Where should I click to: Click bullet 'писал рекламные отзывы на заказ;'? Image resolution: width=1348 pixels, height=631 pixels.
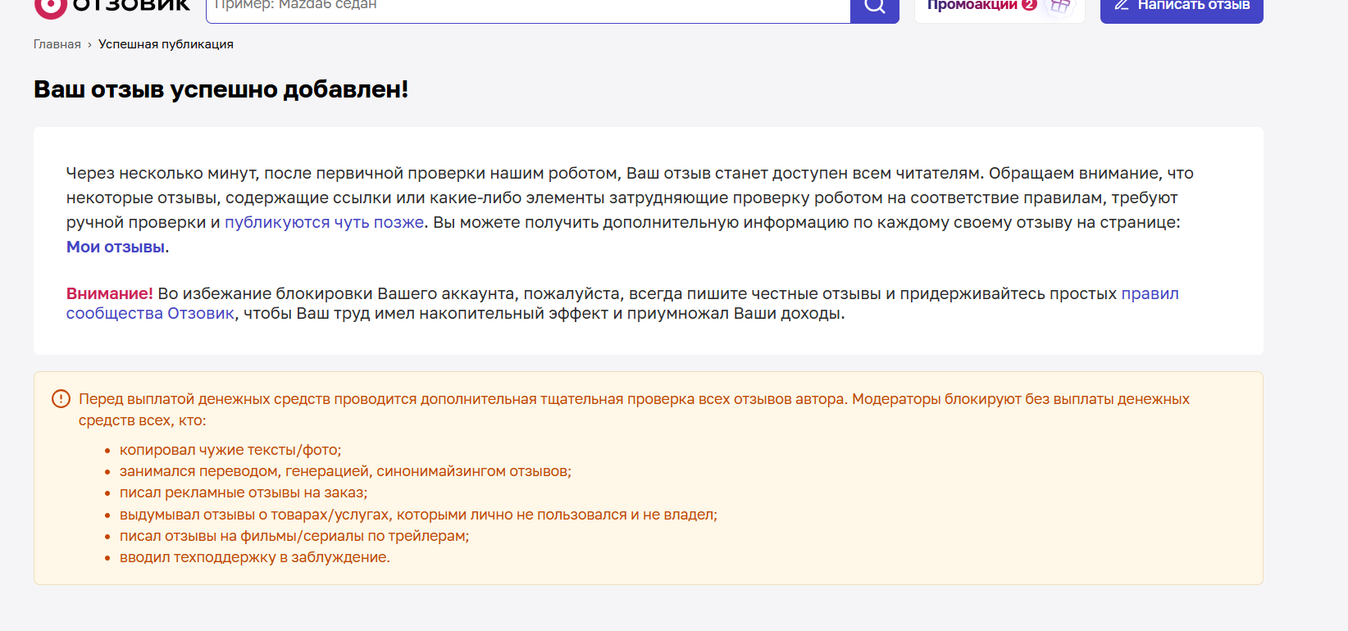coord(244,493)
